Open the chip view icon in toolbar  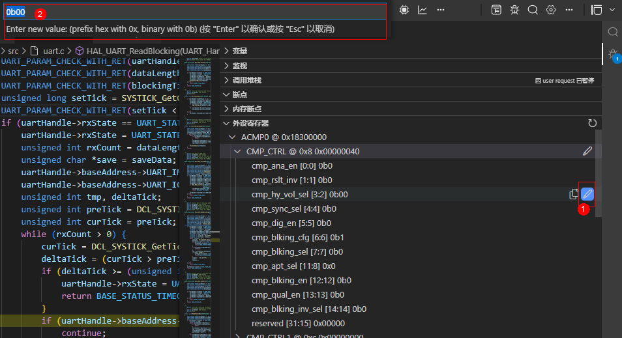pyautogui.click(x=404, y=10)
